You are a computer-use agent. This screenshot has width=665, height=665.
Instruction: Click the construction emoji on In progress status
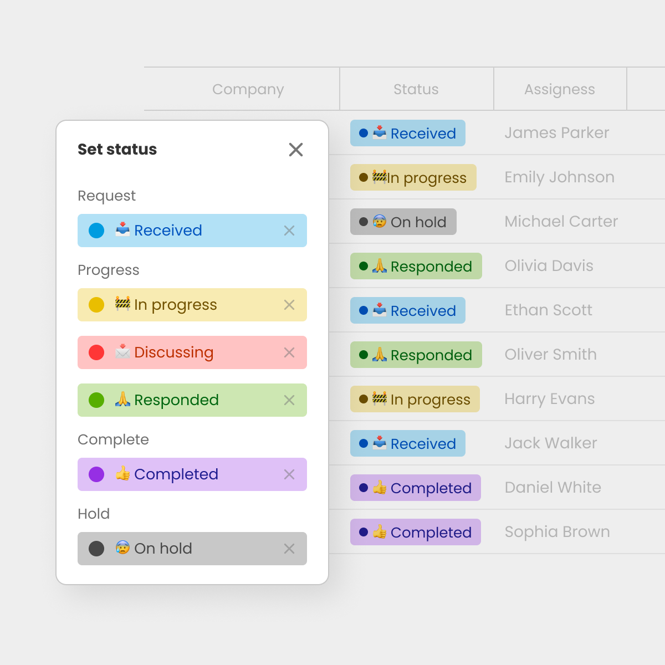(123, 304)
